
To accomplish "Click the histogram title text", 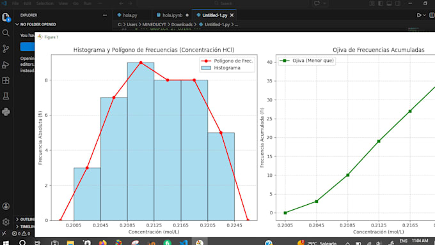I will coord(154,50).
